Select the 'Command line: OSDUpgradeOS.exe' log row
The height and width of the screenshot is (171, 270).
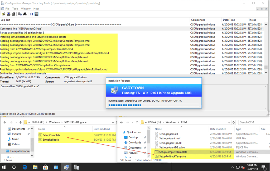132,28
